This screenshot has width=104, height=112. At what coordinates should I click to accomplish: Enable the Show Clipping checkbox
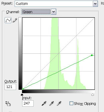tap(71, 103)
